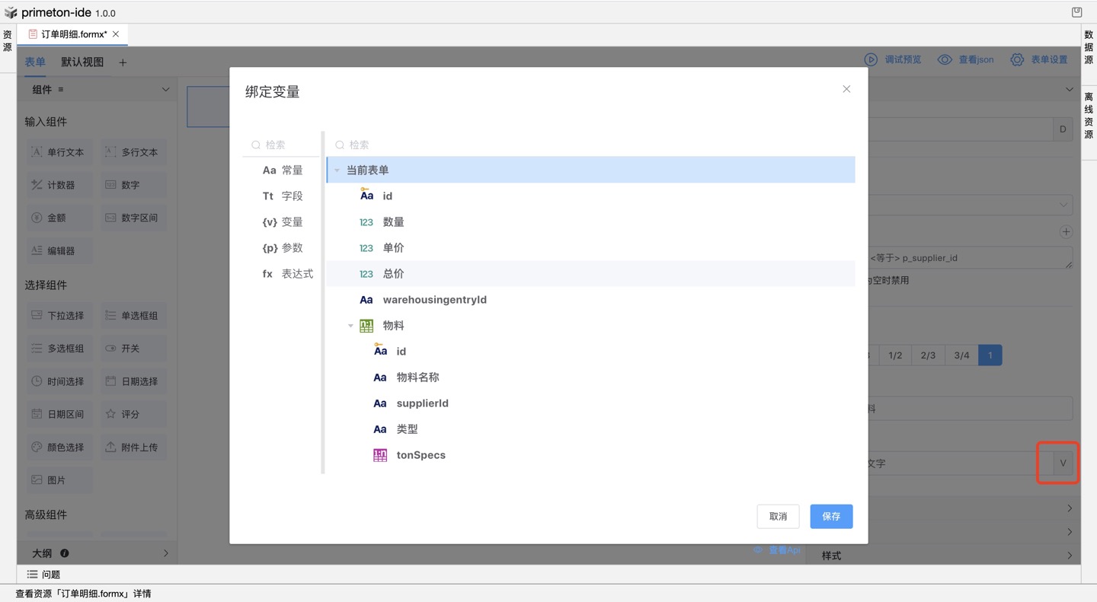Collapse the 当前表单 tree node
Screen dimensions: 1097x602
337,170
